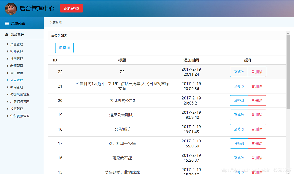This screenshot has width=294, height=175.
Task: Open 角色管理 in the sidebar
Action: coord(17,44)
